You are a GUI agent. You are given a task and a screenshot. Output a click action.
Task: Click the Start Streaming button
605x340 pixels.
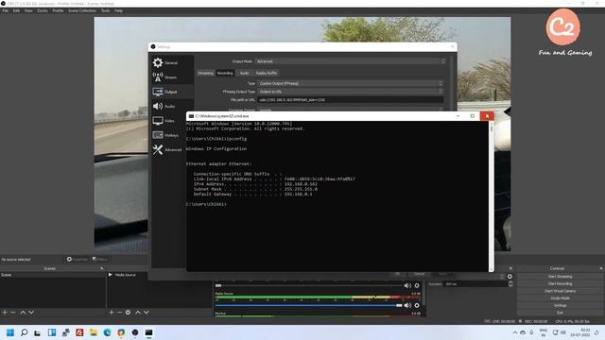pos(560,277)
